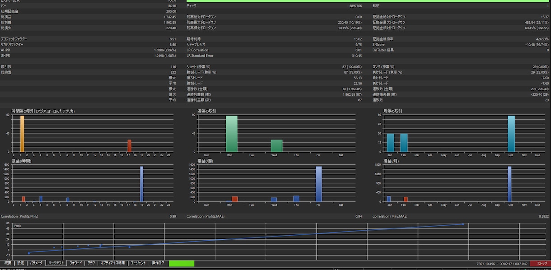This screenshot has width=551, height=270.
Task: Open the 操作ログ tab
Action: (x=158, y=263)
